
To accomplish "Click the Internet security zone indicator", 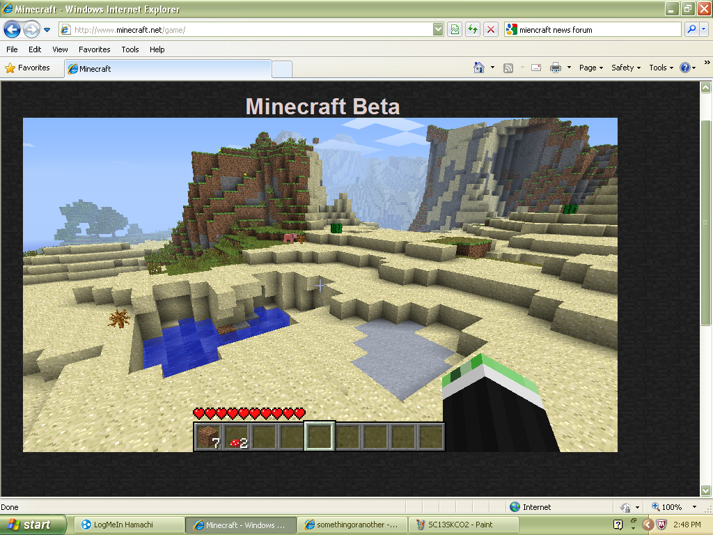I will pyautogui.click(x=530, y=507).
